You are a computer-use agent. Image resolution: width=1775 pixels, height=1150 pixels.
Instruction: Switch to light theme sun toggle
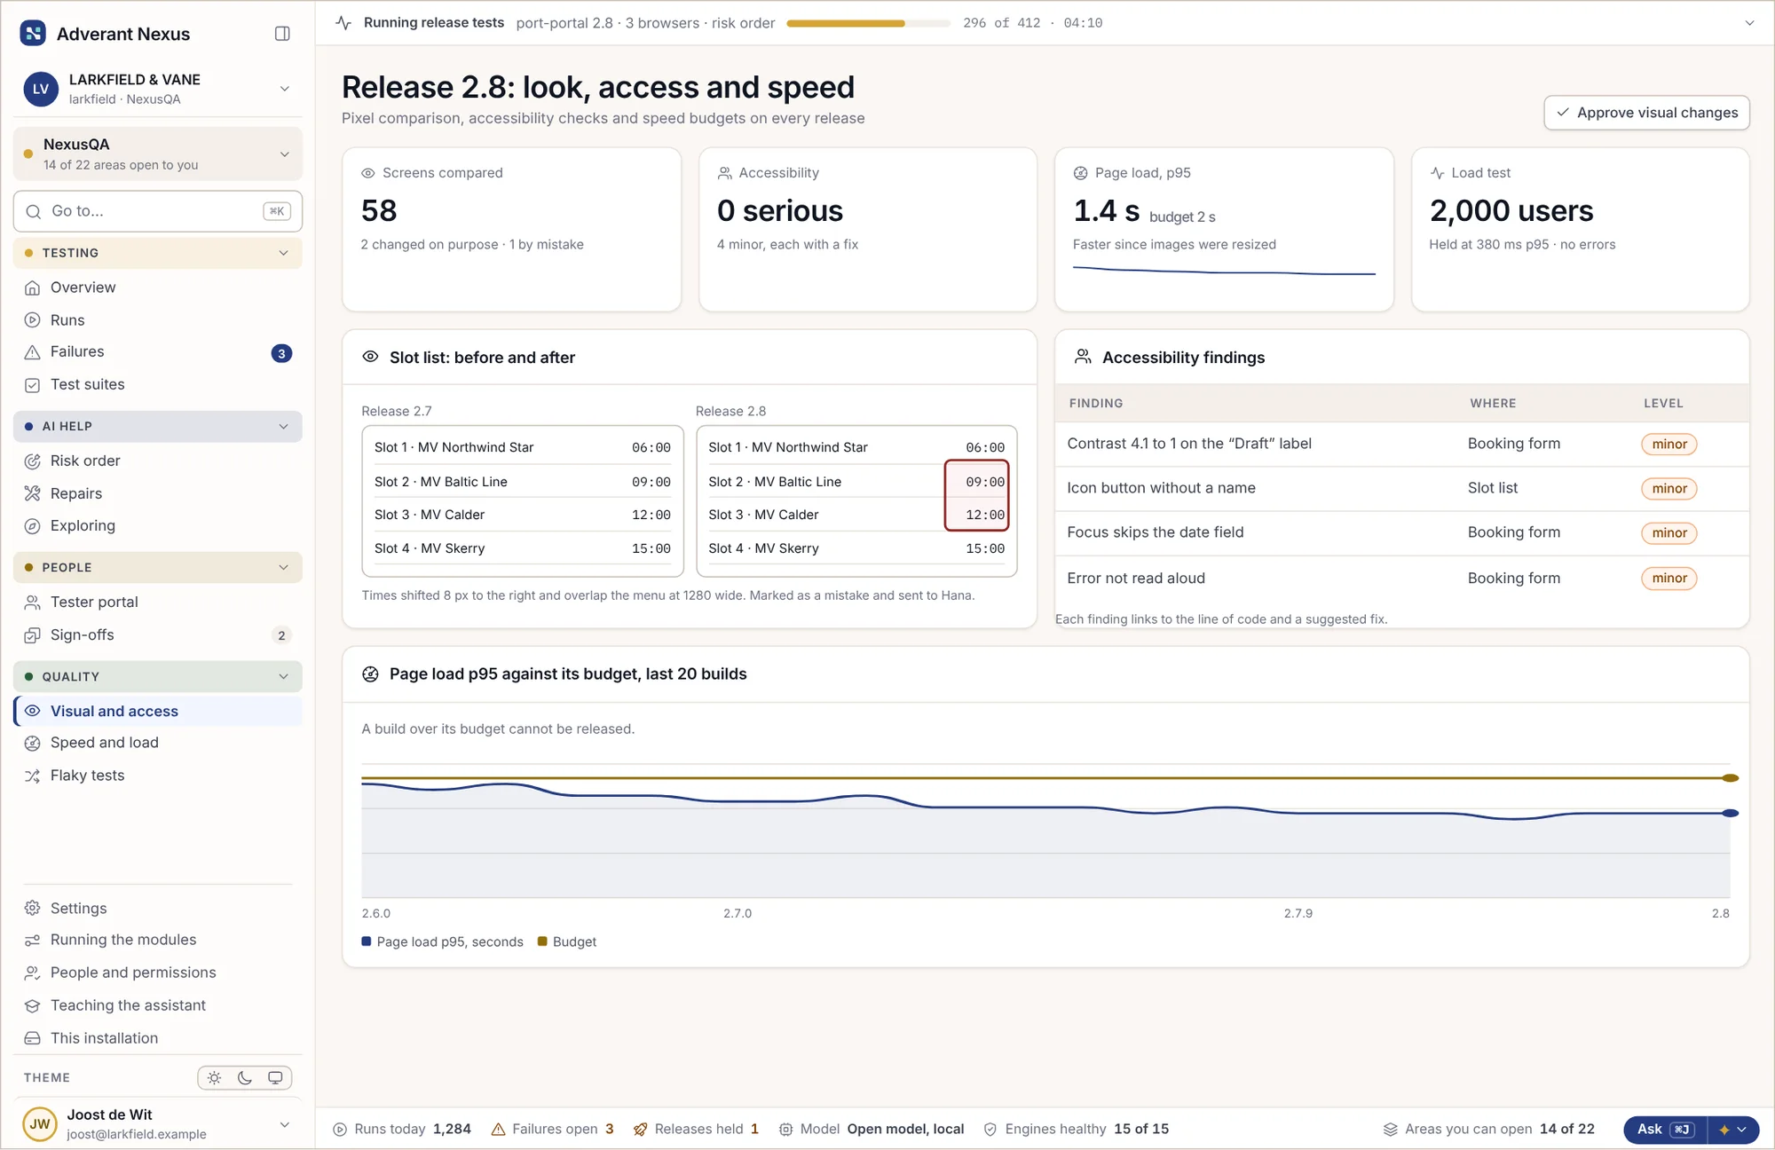point(214,1078)
